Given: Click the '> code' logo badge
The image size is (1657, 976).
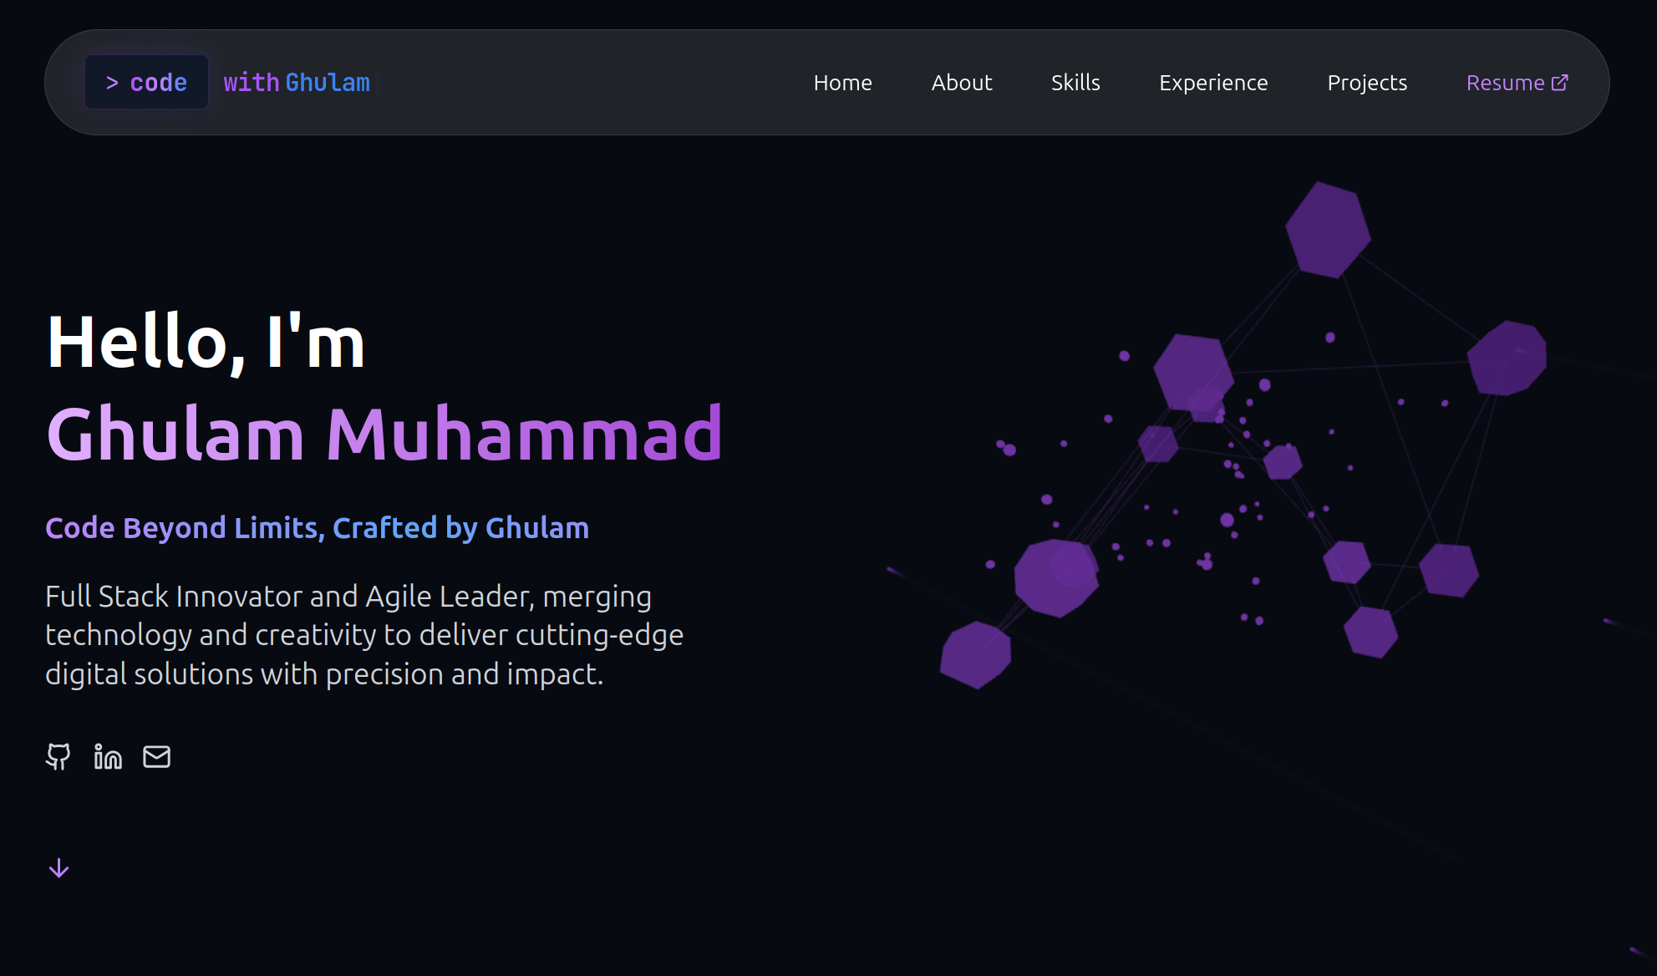Looking at the screenshot, I should [x=146, y=83].
